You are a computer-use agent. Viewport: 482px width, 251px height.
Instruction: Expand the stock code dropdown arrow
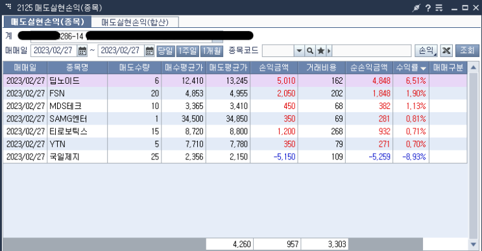(299, 51)
